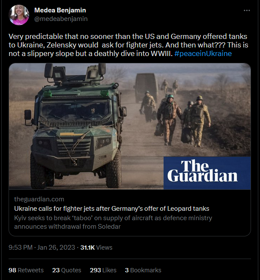Open the Medea Benjamin display name

point(60,10)
